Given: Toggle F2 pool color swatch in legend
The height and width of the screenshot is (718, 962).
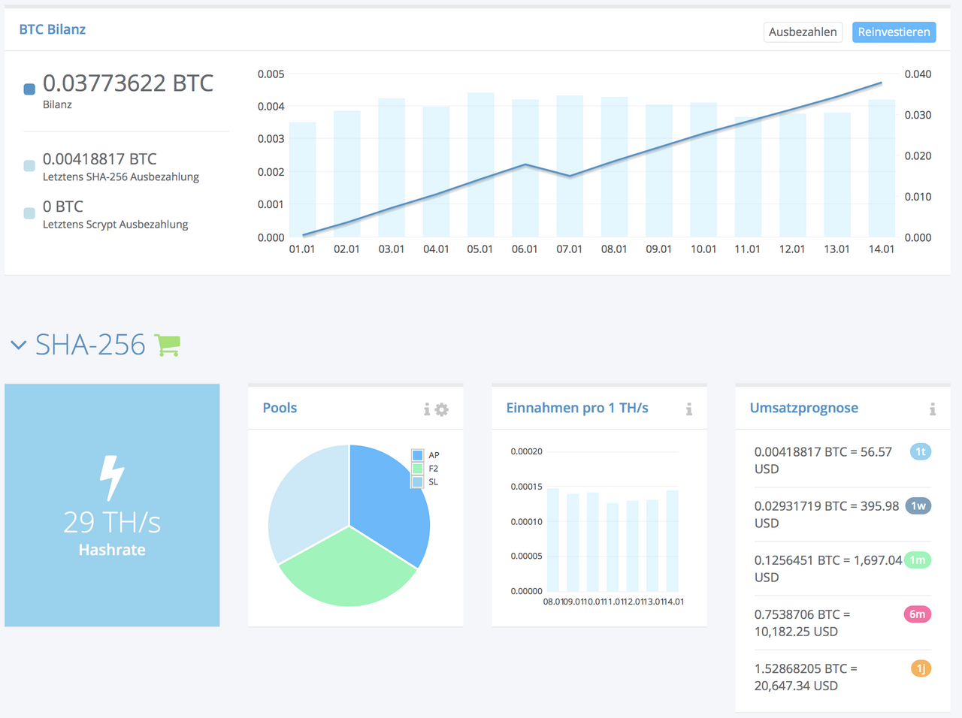Looking at the screenshot, I should tap(418, 469).
